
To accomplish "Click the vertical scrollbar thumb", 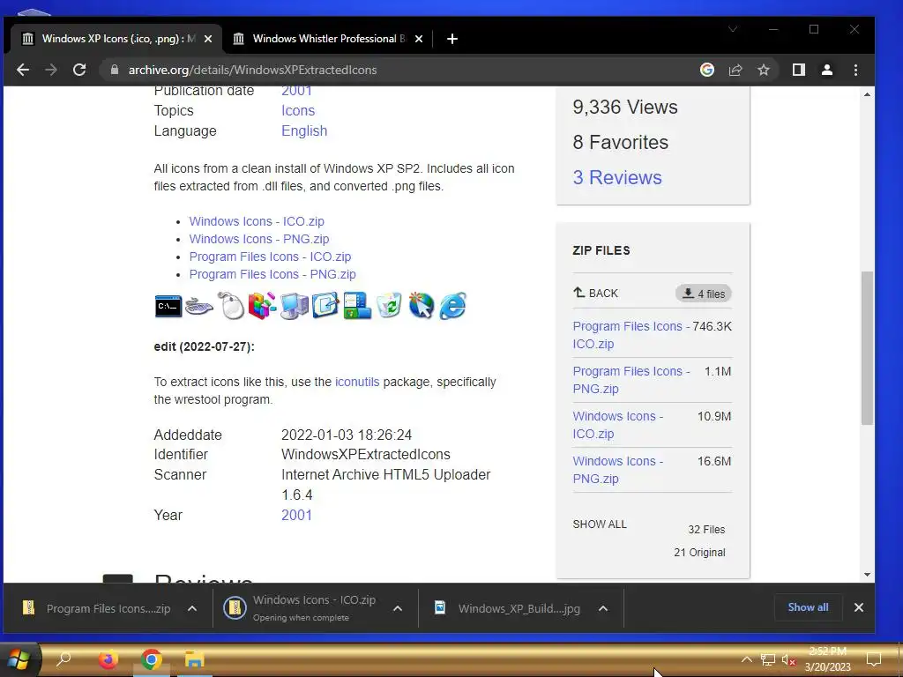I will [x=868, y=347].
